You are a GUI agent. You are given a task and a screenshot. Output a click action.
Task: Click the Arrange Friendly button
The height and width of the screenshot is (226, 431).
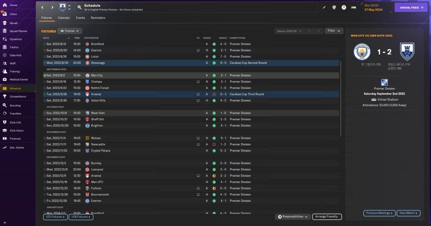click(327, 217)
